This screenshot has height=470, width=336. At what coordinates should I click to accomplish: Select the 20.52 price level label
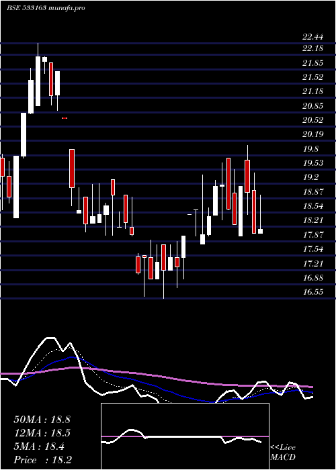coord(313,120)
